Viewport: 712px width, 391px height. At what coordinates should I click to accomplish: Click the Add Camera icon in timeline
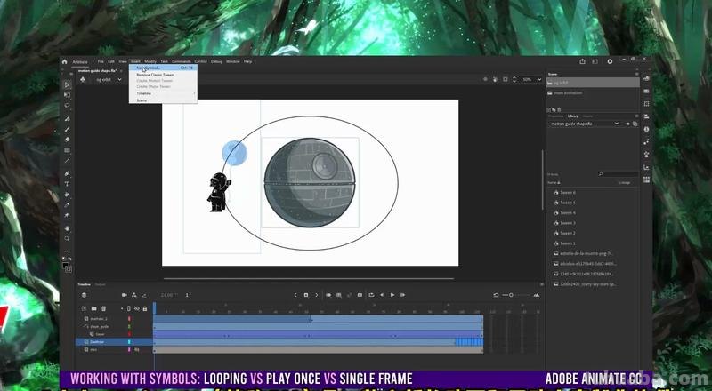pyautogui.click(x=125, y=295)
